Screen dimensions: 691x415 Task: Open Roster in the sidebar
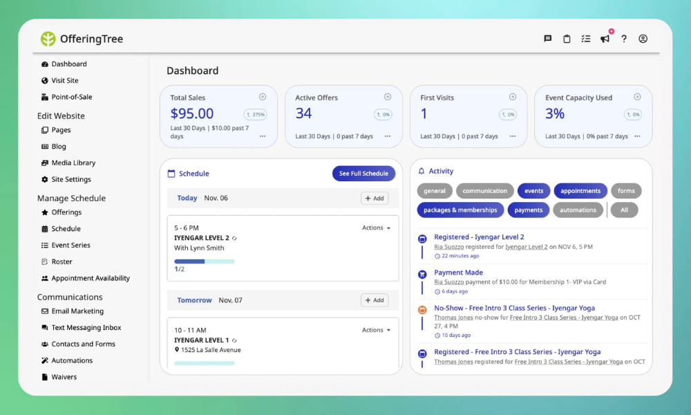(x=57, y=261)
